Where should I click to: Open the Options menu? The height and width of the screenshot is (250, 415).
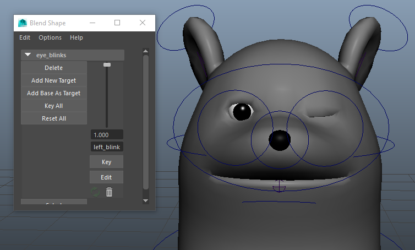tap(50, 37)
